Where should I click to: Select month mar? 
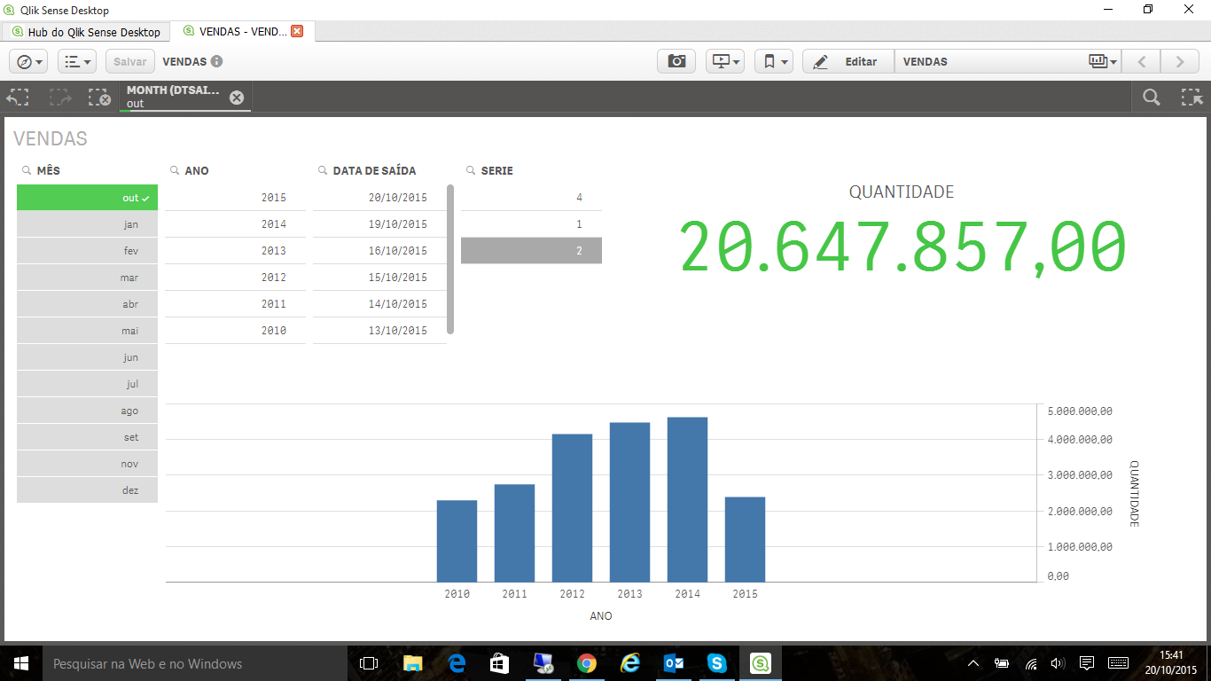(87, 278)
